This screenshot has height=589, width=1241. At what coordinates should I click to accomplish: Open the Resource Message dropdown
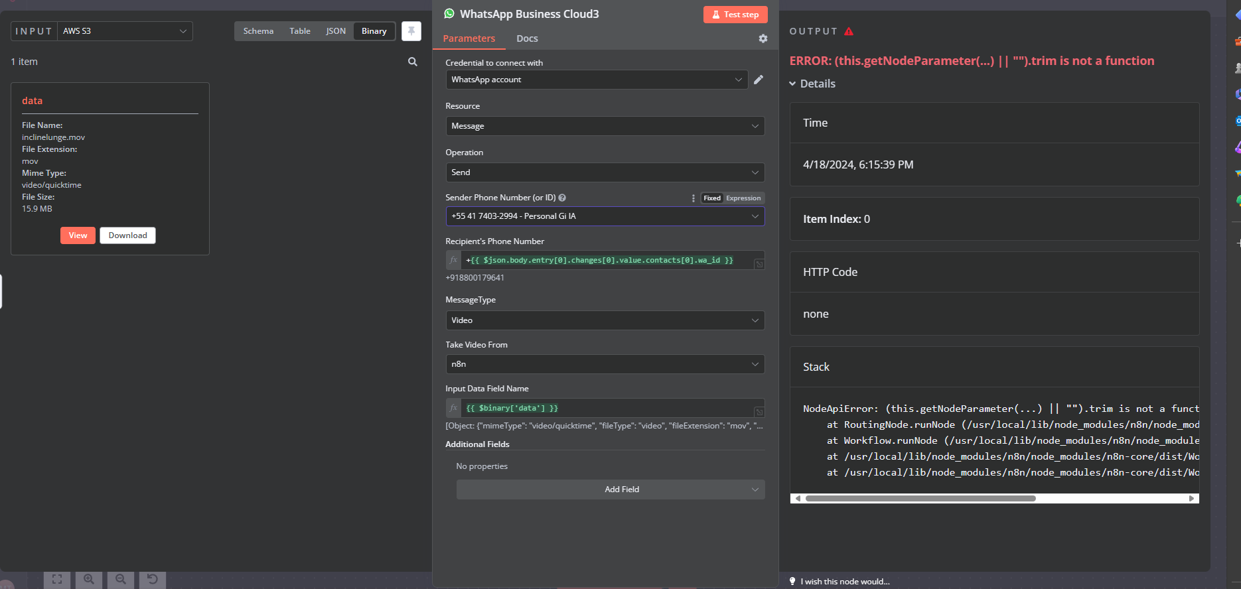pyautogui.click(x=605, y=126)
